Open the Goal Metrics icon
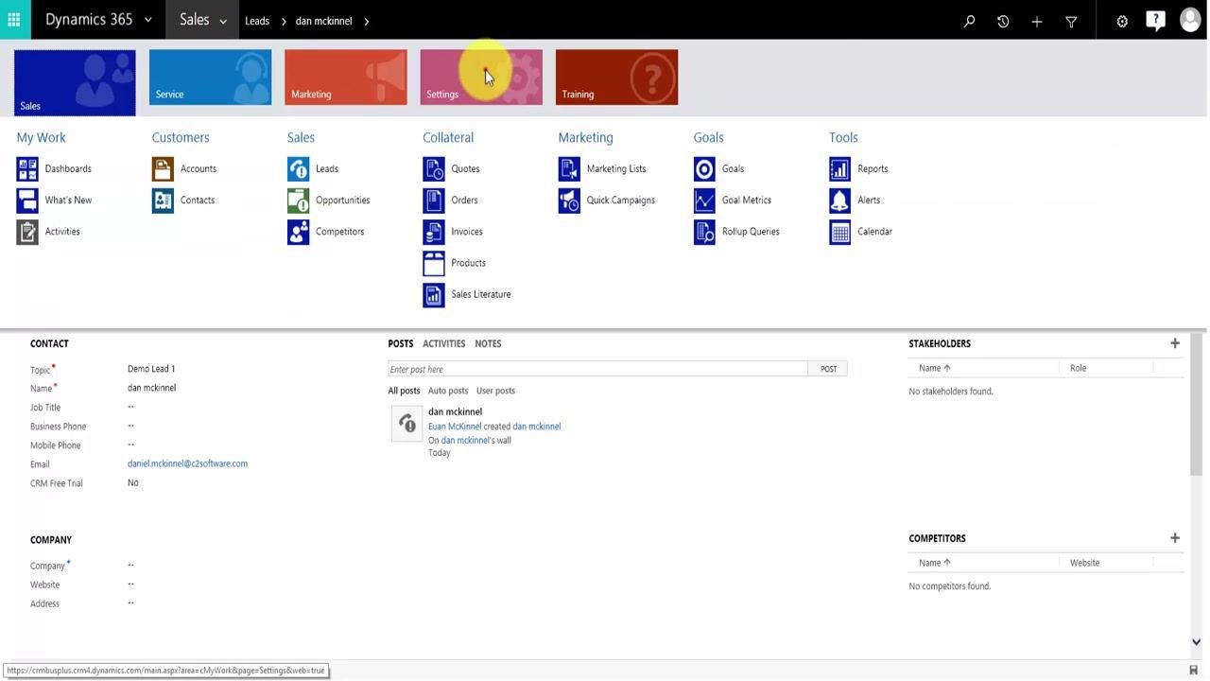 pyautogui.click(x=704, y=200)
